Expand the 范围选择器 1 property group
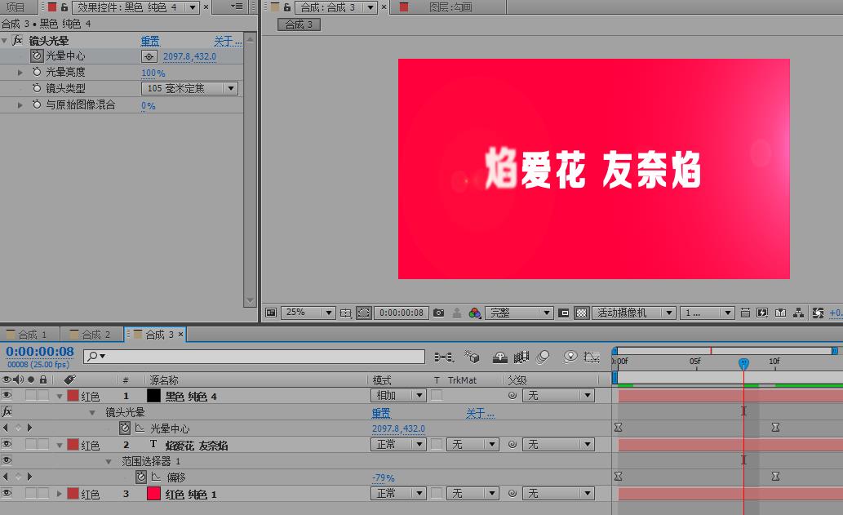The image size is (843, 515). coord(109,460)
